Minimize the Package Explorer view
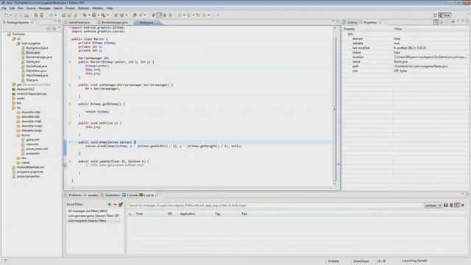The width and height of the screenshot is (471, 265). [54, 22]
